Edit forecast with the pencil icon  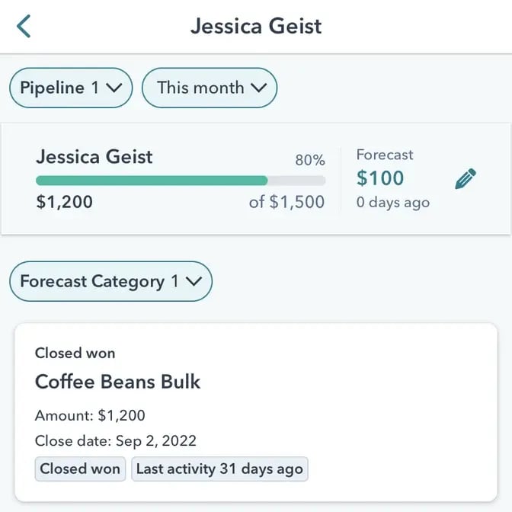click(x=465, y=179)
